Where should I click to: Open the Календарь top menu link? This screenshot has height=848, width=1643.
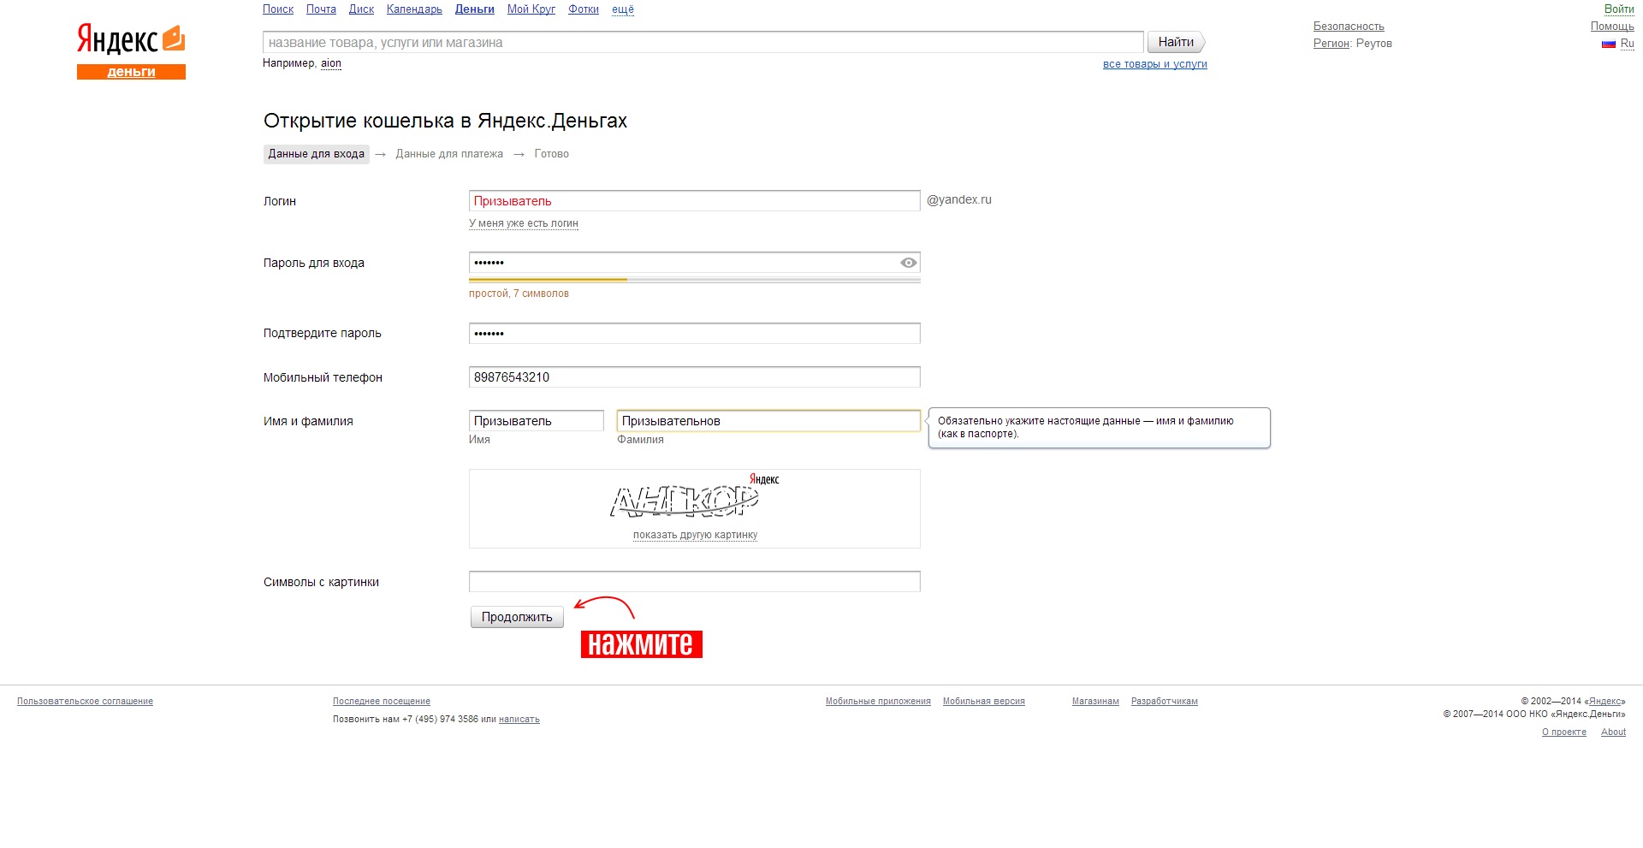click(x=414, y=9)
